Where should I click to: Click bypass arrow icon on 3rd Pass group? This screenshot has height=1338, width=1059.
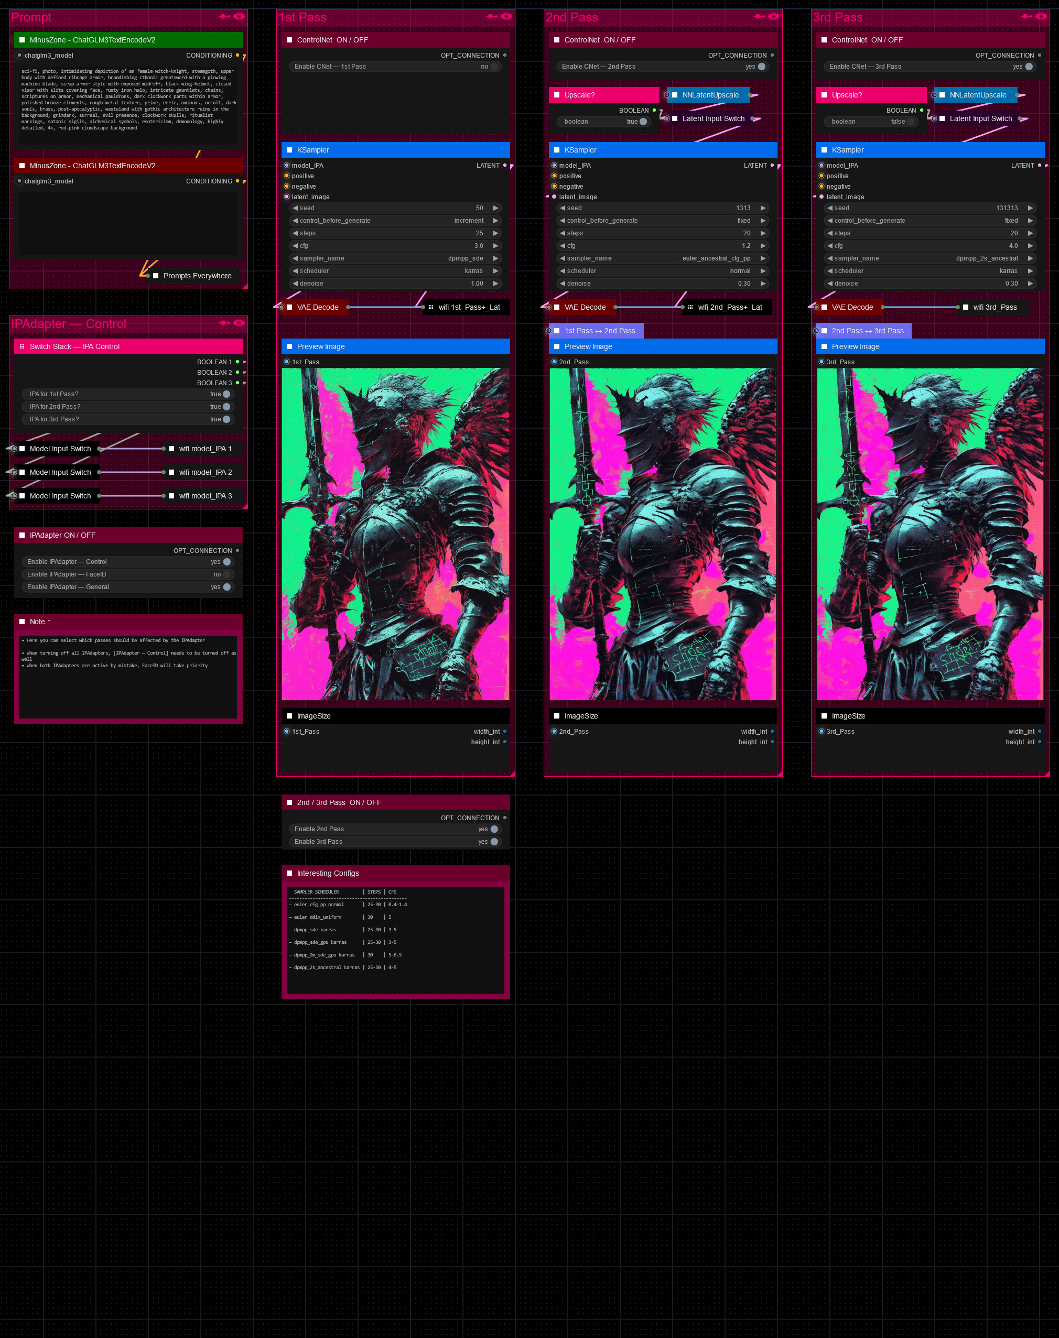coord(1027,16)
